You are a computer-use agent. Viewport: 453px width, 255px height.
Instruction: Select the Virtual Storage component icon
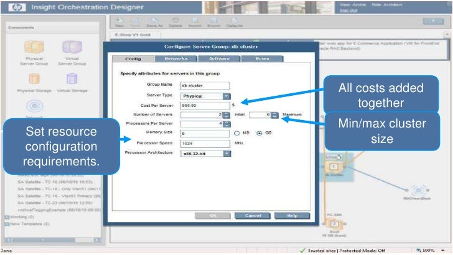tap(72, 79)
